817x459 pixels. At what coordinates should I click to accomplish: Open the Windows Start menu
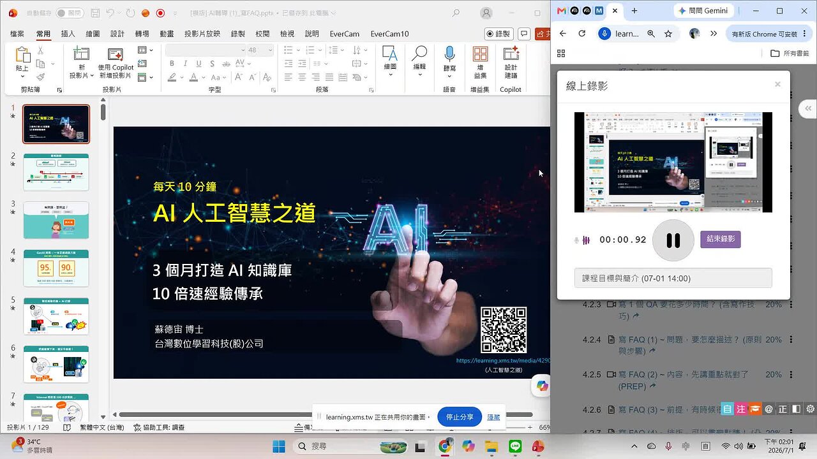[x=279, y=446]
